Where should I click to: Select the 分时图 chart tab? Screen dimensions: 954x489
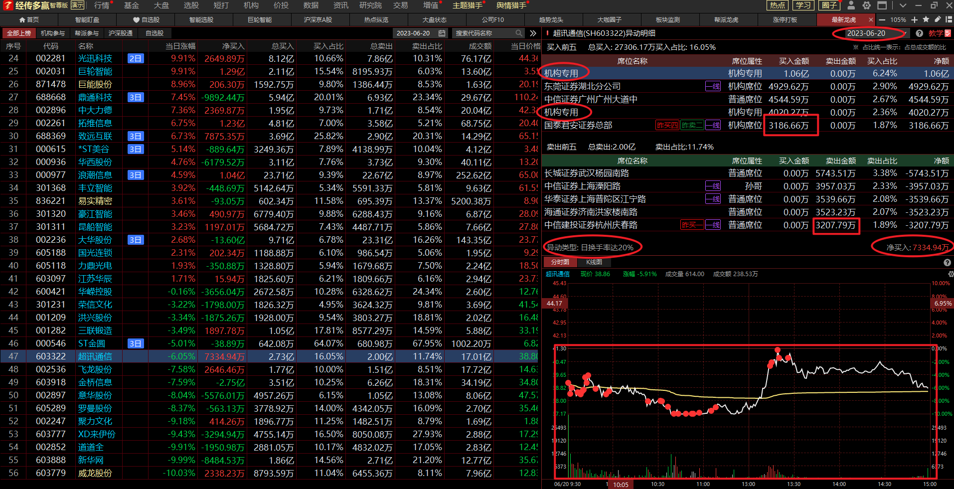[560, 262]
